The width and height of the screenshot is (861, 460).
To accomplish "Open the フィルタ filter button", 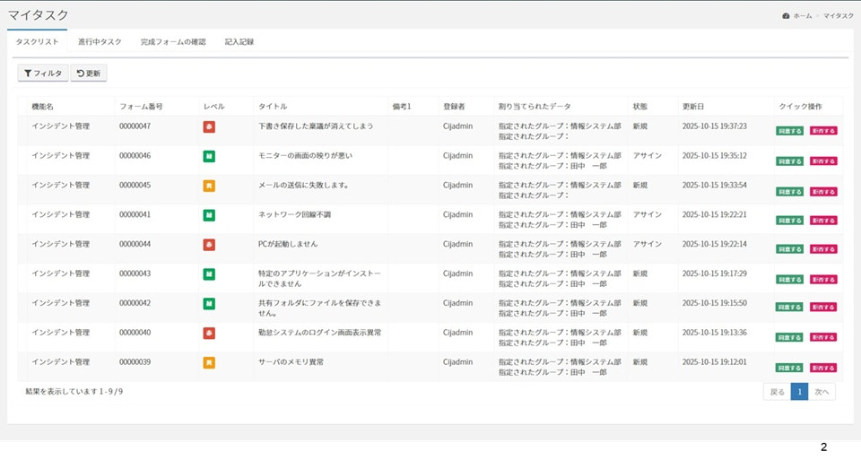I will (x=42, y=74).
